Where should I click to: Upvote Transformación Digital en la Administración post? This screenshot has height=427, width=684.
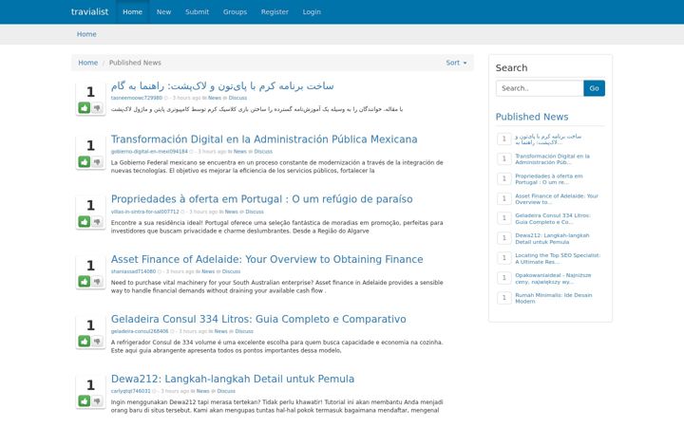[x=85, y=161]
